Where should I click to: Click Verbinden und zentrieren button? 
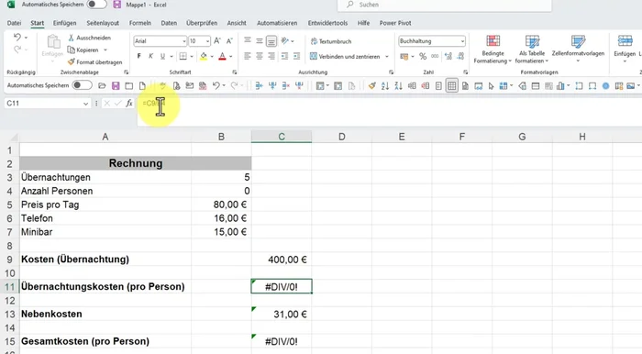(345, 57)
